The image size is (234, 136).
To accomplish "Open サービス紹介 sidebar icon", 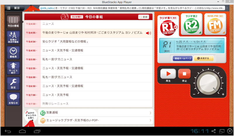I will coord(13,68).
